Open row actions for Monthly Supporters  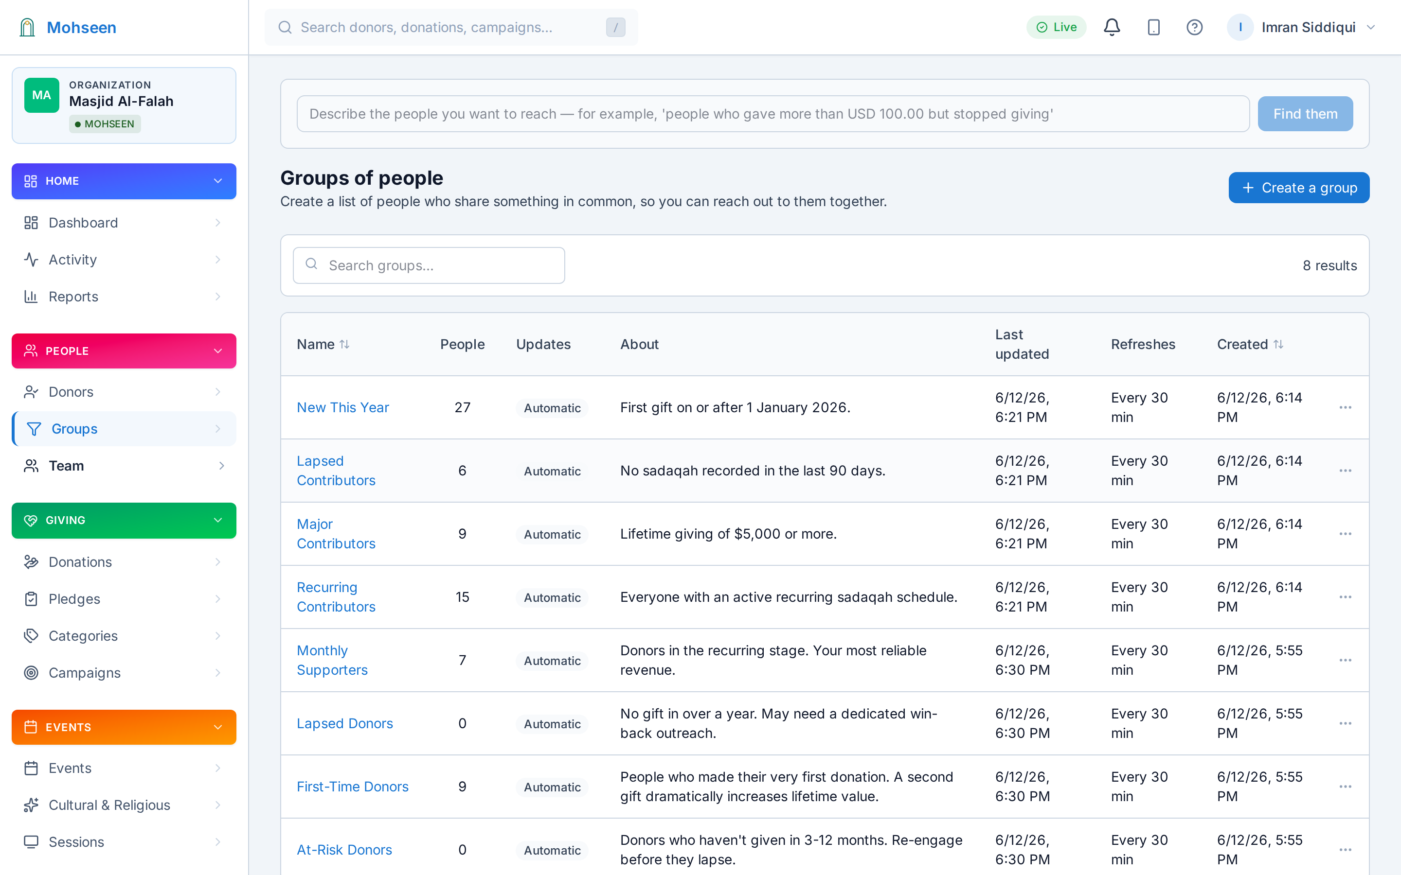(1345, 660)
